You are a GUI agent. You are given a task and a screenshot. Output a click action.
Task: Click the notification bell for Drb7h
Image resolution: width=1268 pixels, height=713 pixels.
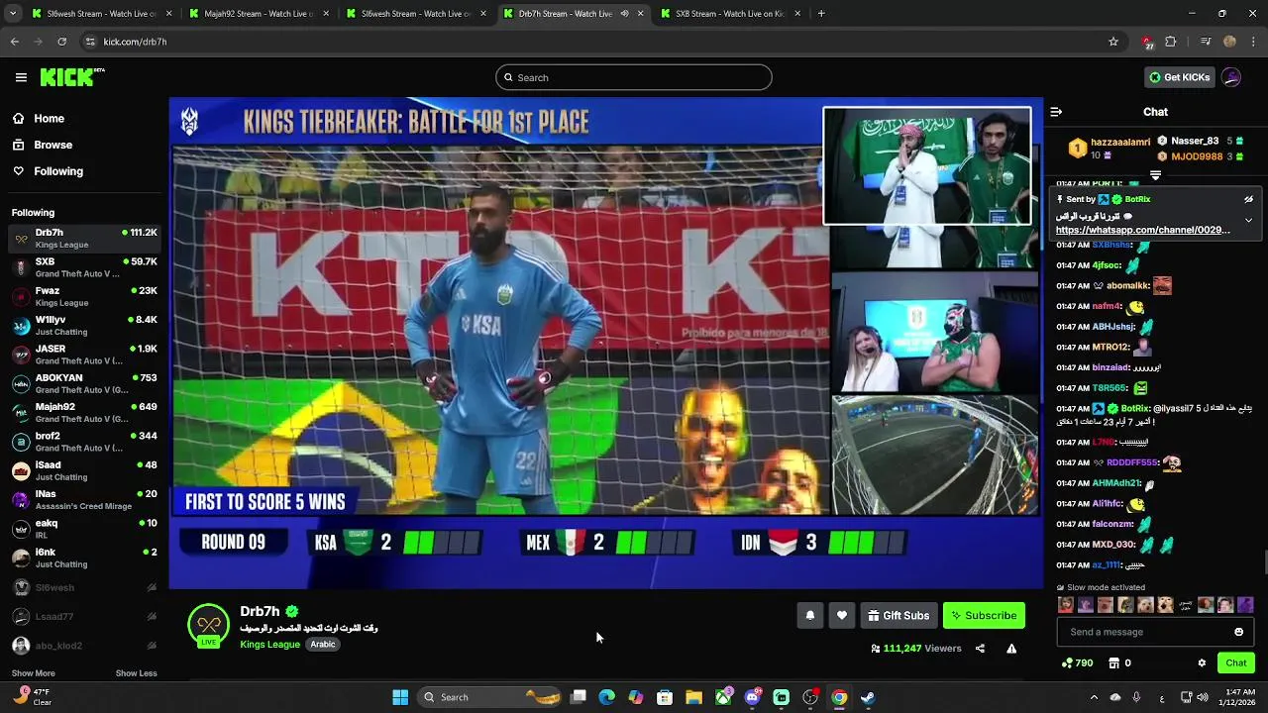809,616
